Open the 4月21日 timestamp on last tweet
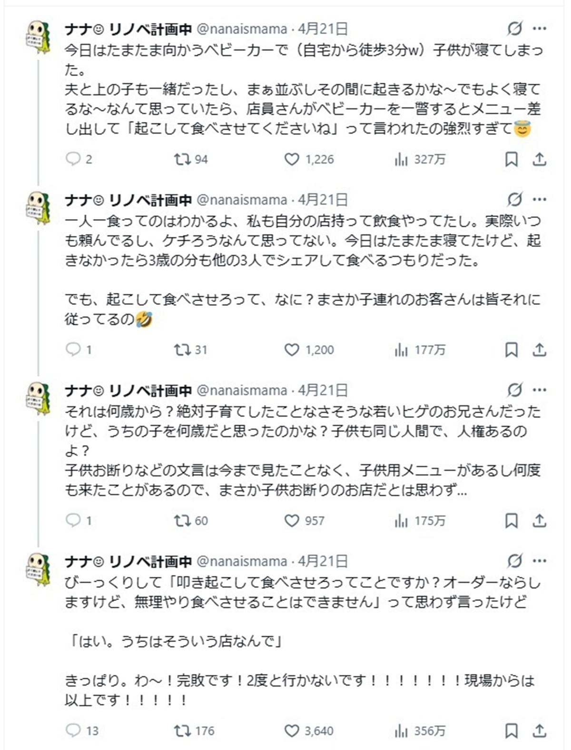571x750 pixels. [323, 561]
